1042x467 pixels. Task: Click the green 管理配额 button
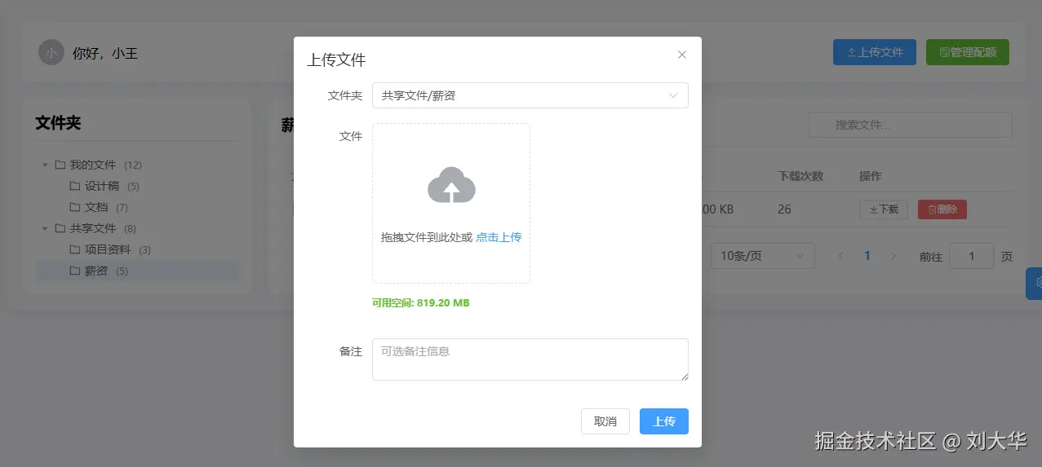[968, 52]
